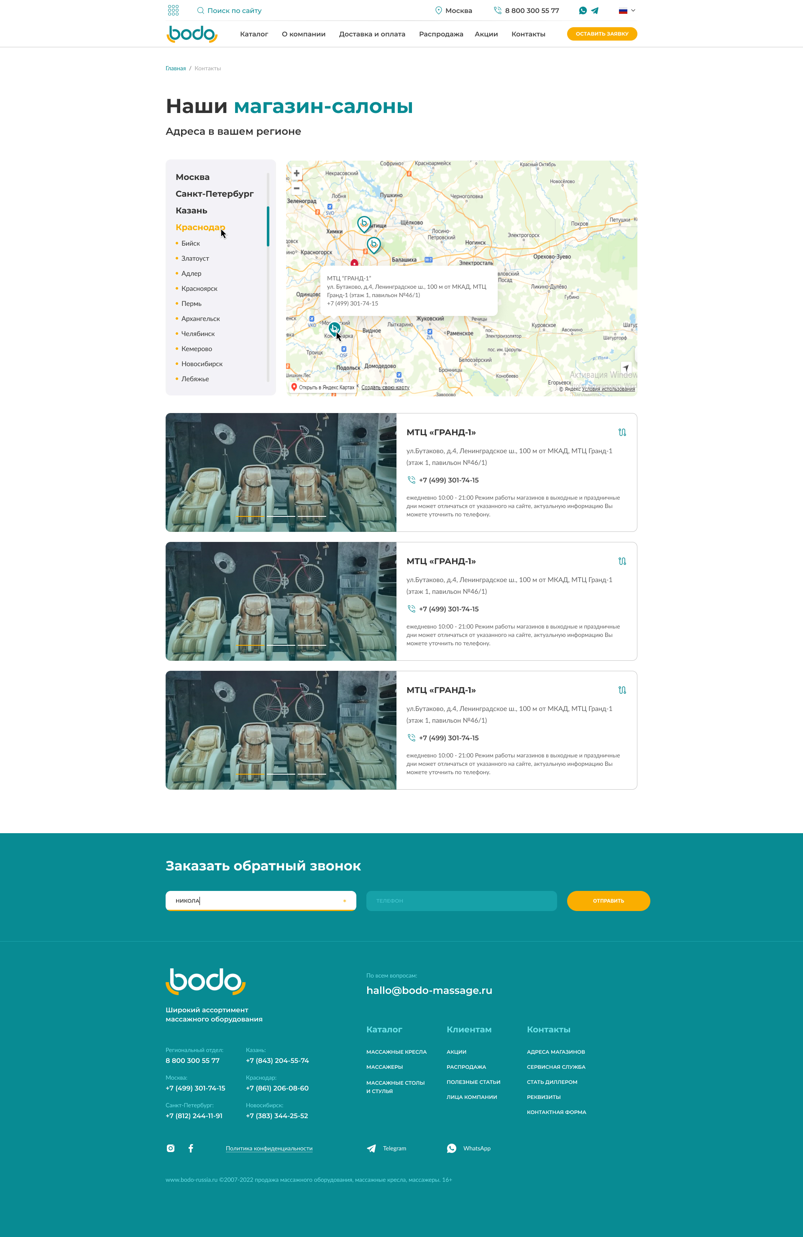
Task: Open СТАТЬ ДИЛЛЕРОМ footer link
Action: (x=552, y=1082)
